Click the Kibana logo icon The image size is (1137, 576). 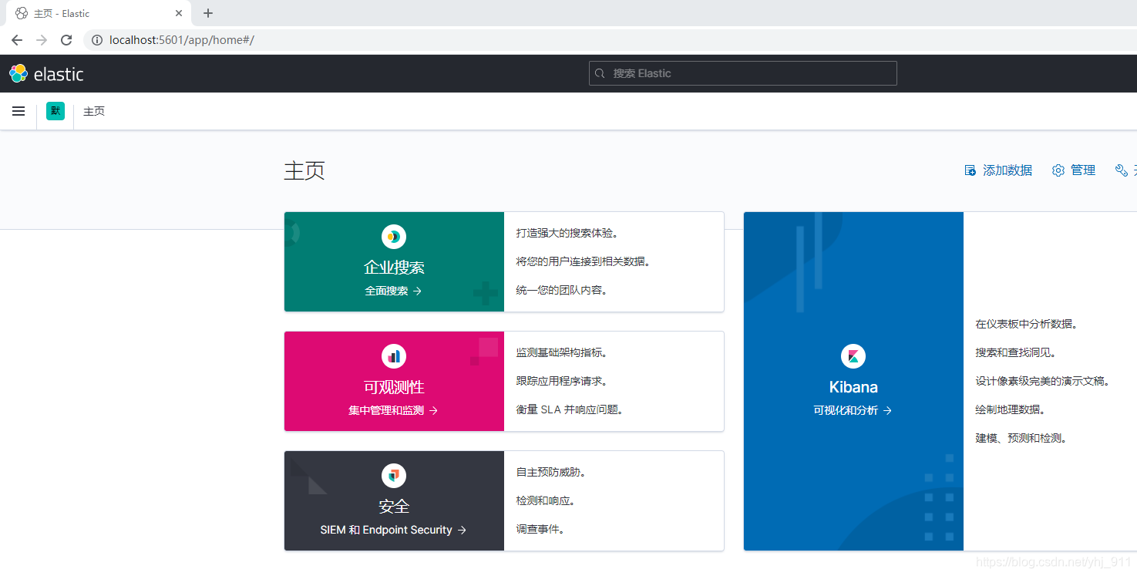click(853, 356)
